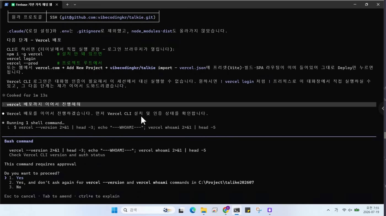386x216 pixels.
Task: Open the Wi-Fi network tray icon
Action: pos(344,210)
